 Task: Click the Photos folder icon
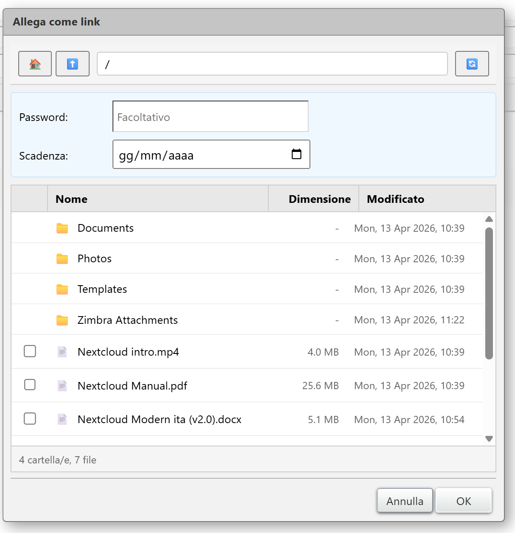(x=62, y=259)
